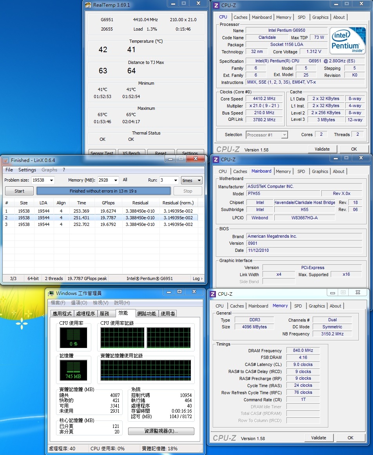The width and height of the screenshot is (373, 455).
Task: Open the Run count dropdown in LinX
Action: 176,180
